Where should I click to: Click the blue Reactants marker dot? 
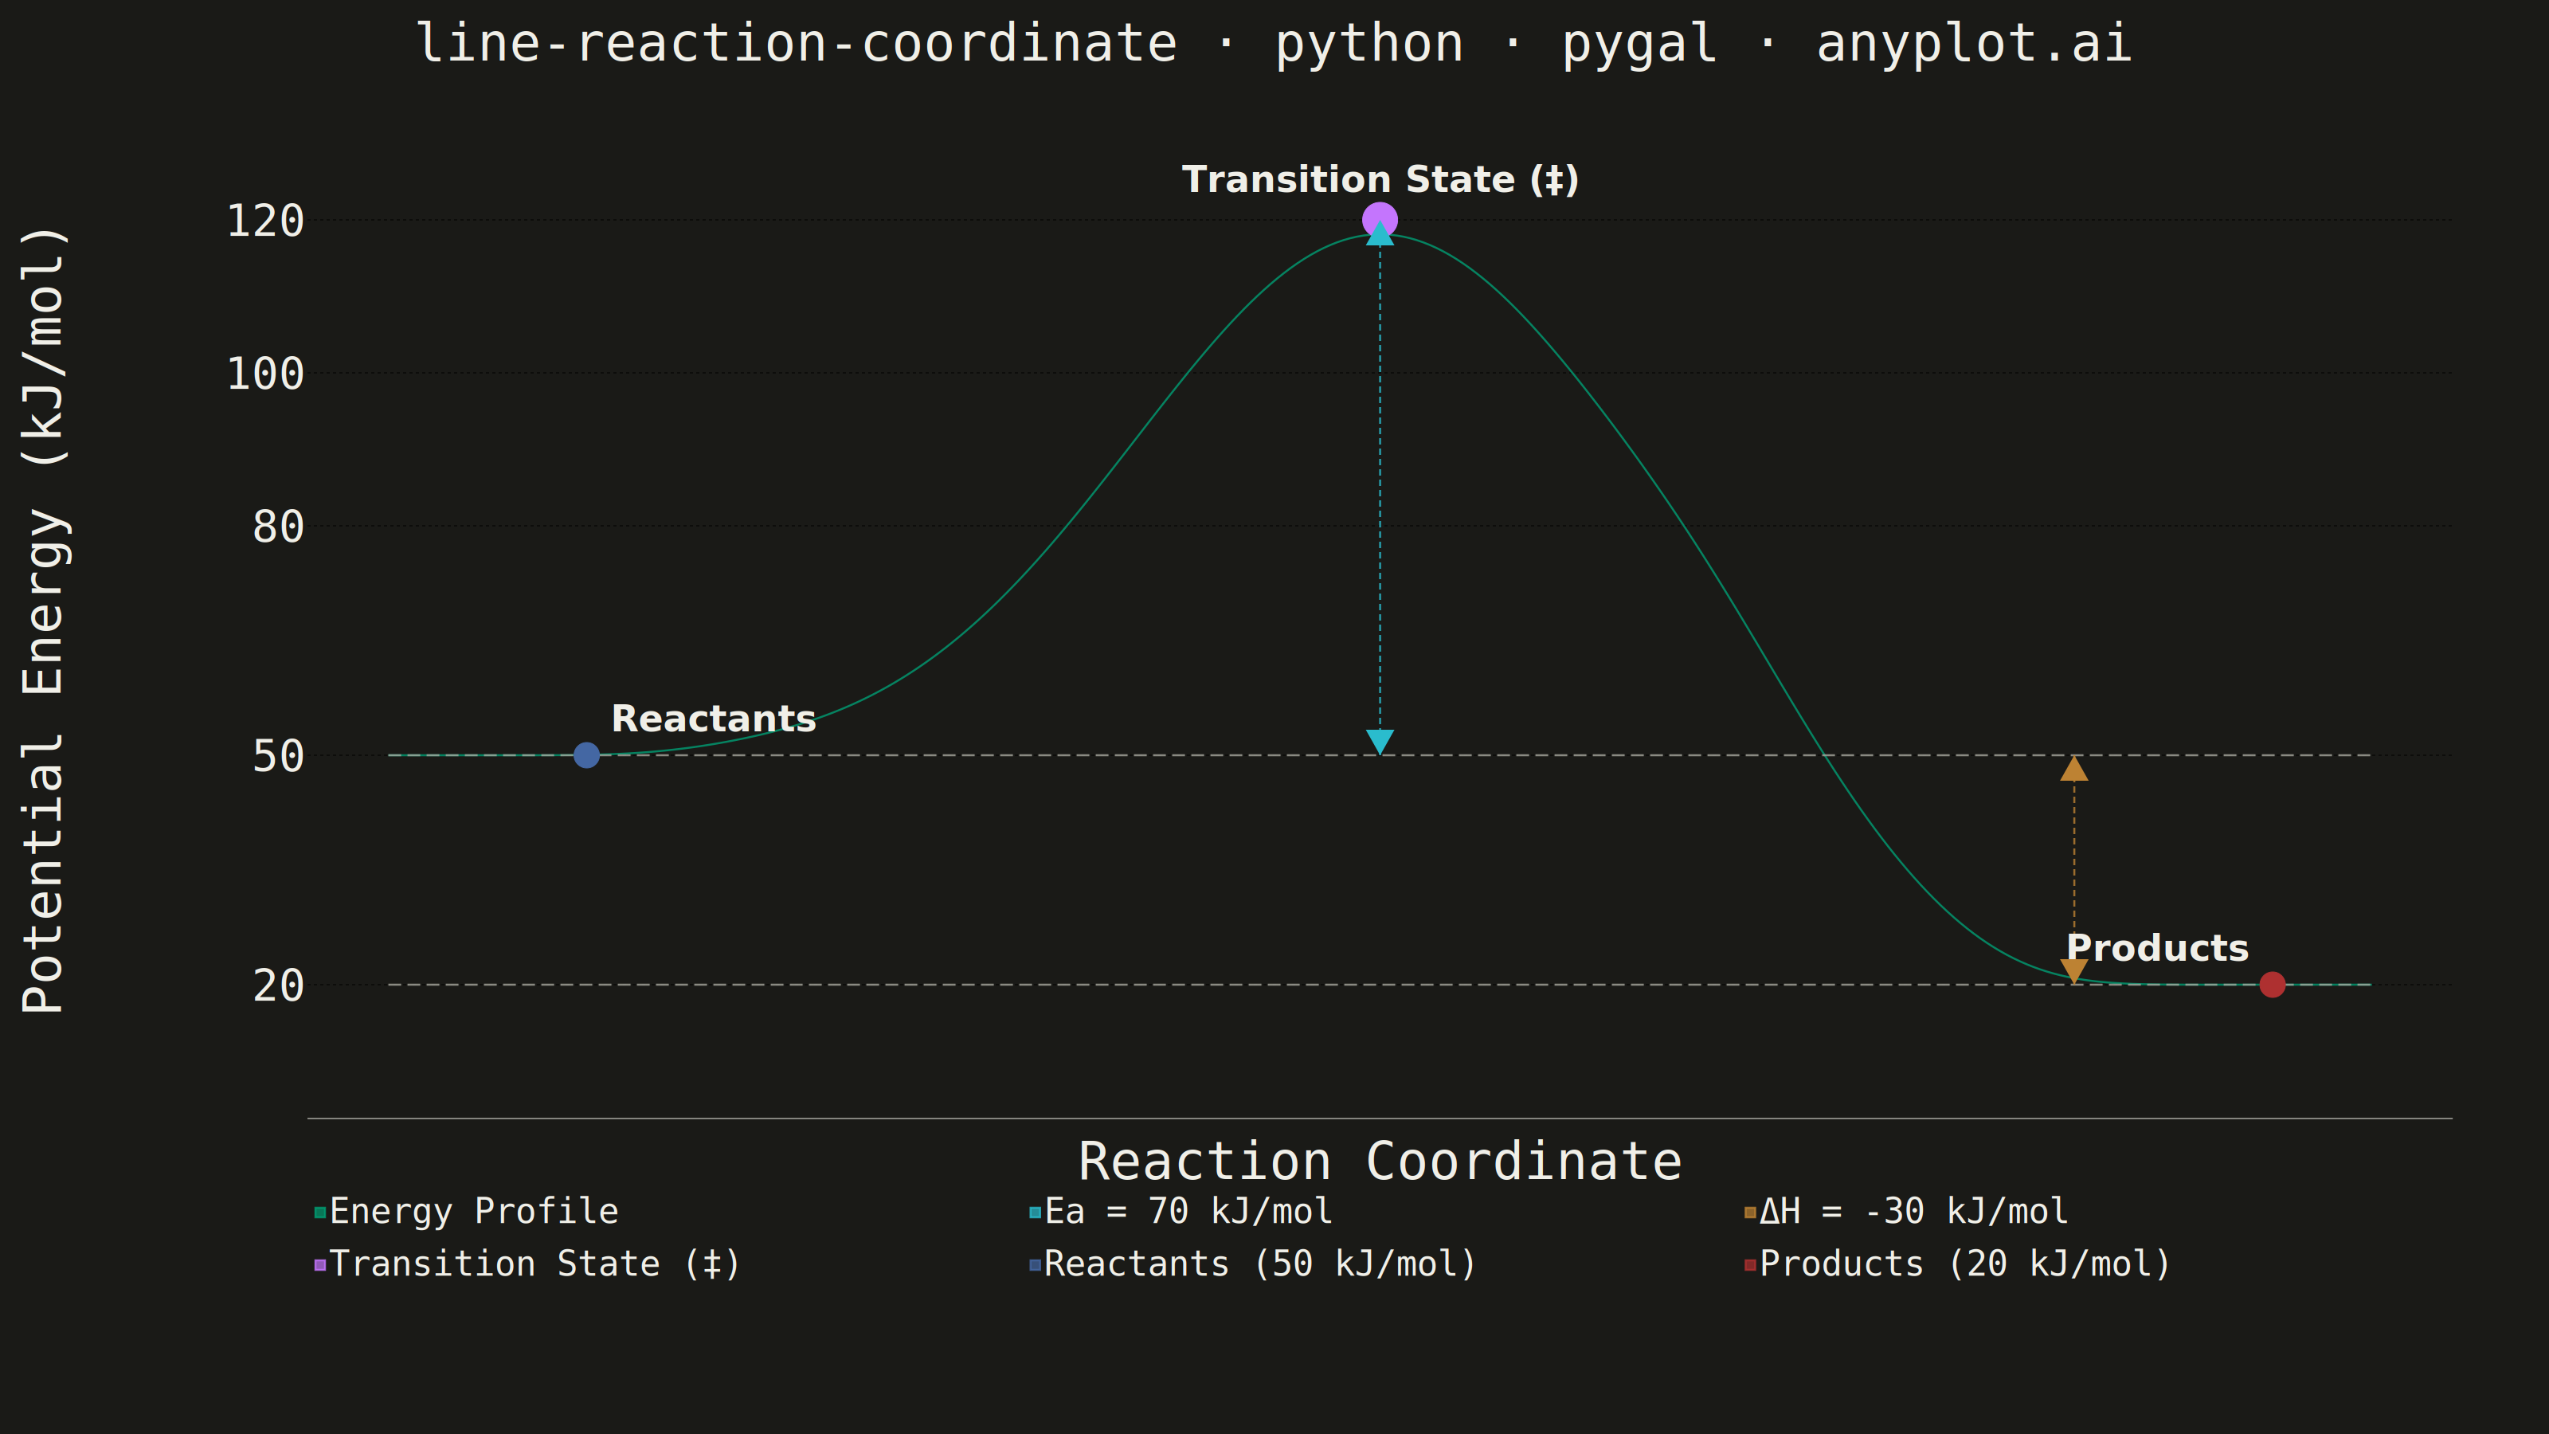click(585, 755)
